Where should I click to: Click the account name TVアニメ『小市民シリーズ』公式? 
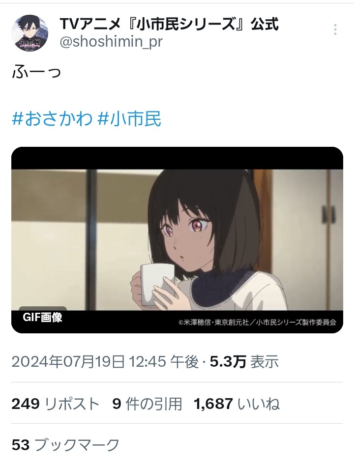169,24
